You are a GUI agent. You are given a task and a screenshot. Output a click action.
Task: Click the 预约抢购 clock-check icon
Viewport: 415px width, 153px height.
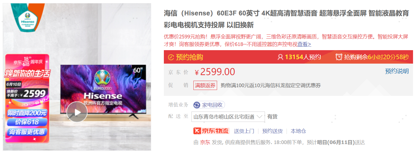171,57
